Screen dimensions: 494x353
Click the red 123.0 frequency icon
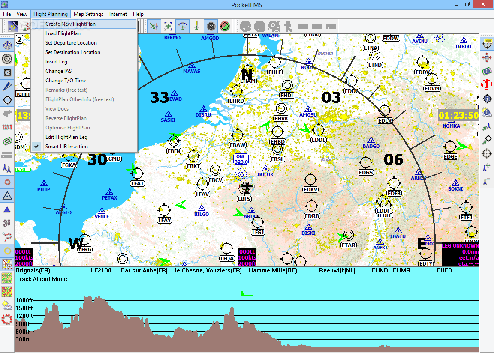(7, 127)
